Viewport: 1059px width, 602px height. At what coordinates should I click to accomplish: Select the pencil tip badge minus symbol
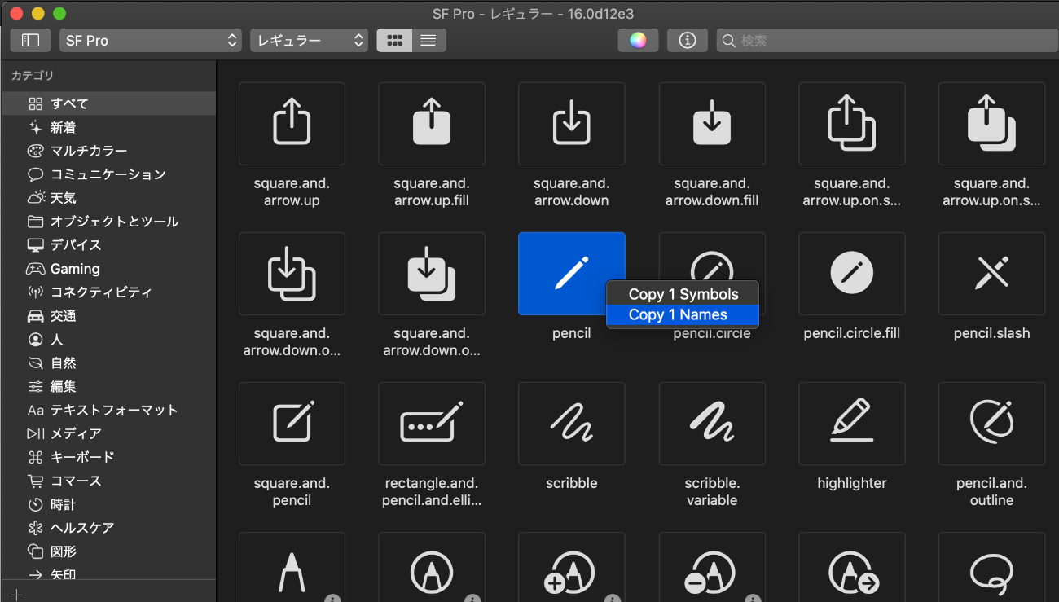(712, 568)
